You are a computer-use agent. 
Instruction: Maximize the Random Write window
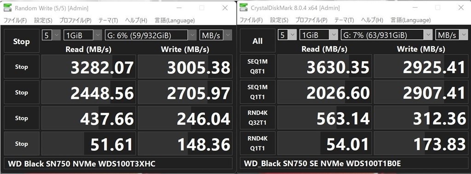[x=202, y=8]
